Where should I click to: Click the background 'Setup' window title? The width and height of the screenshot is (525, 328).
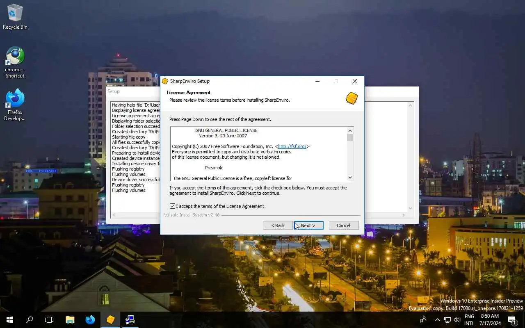(x=114, y=91)
